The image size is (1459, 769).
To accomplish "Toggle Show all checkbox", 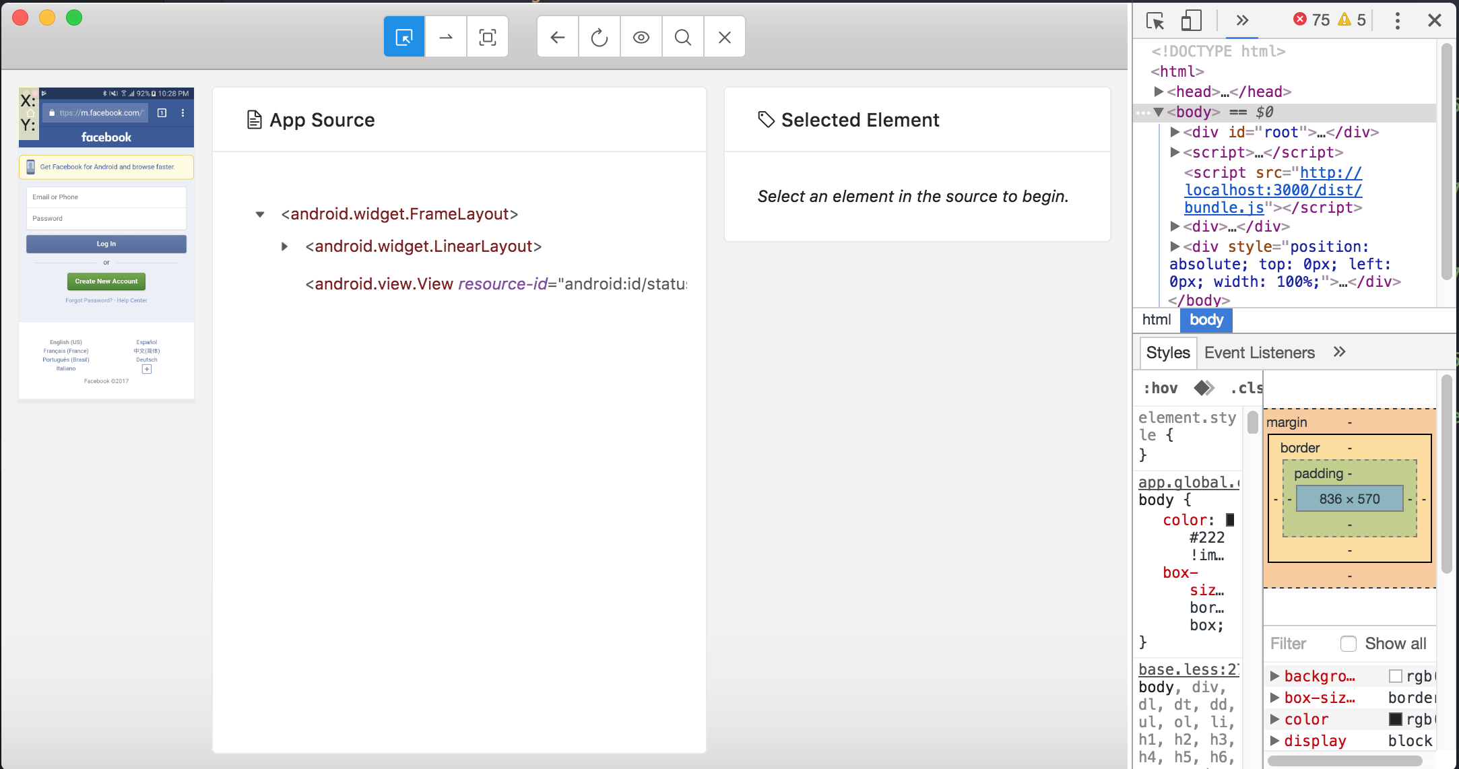I will click(1348, 644).
